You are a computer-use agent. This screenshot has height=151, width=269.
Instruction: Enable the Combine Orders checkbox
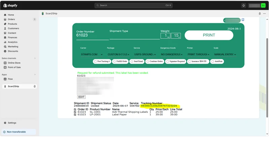(x=148, y=61)
